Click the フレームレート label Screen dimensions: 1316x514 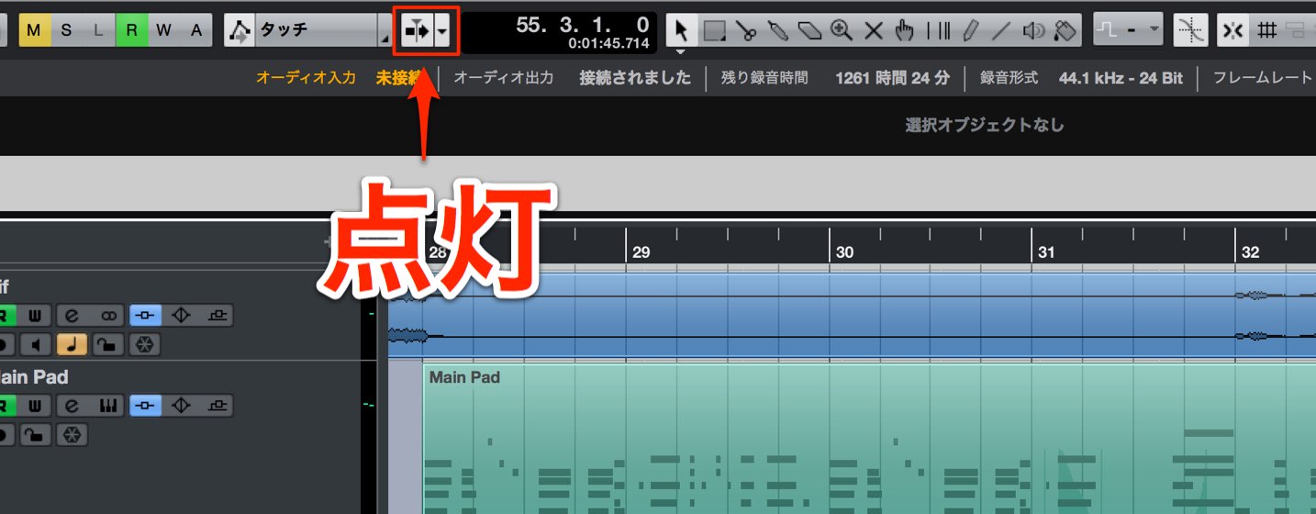point(1263,78)
